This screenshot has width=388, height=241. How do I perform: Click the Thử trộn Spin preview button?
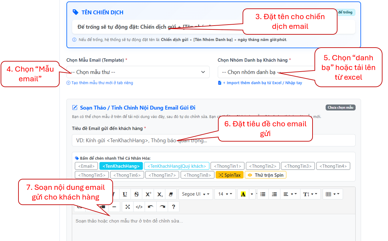click(x=266, y=175)
